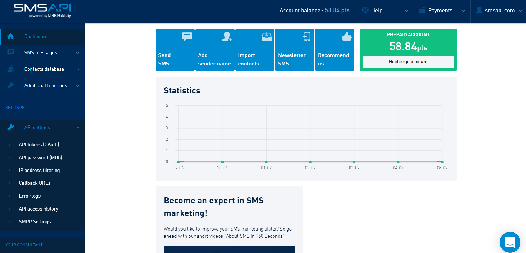Open API tokens (OAuth) page
526x253 pixels.
click(39, 145)
